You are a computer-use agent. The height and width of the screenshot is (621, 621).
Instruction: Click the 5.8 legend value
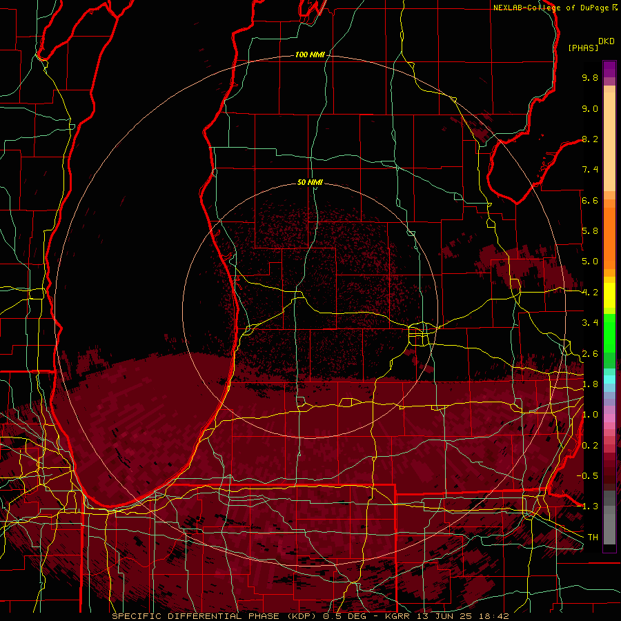pos(590,231)
